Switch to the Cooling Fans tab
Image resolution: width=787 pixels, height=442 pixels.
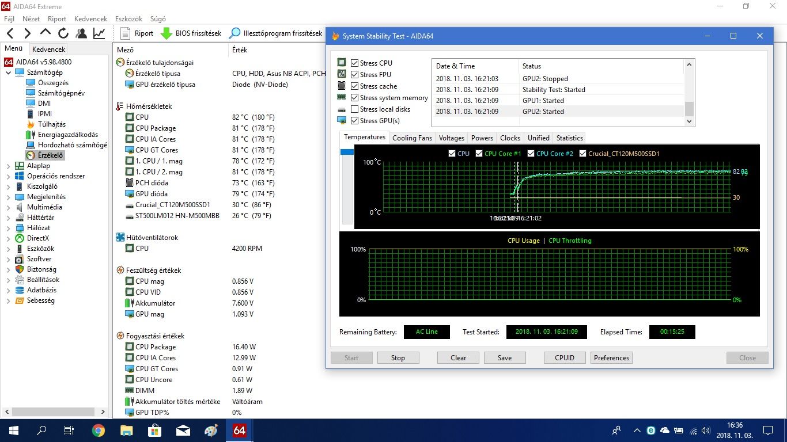412,138
